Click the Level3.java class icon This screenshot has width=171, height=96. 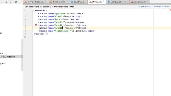click(72, 2)
